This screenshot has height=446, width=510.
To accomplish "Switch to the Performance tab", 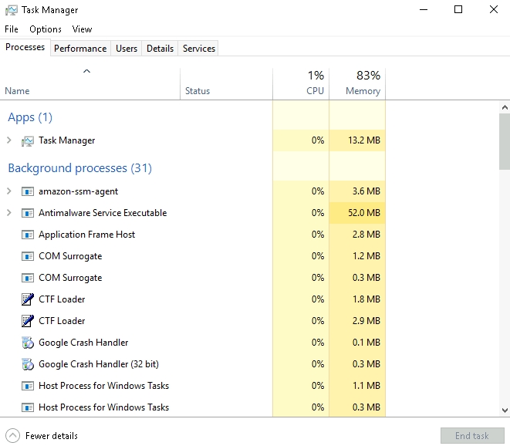I will click(x=80, y=48).
